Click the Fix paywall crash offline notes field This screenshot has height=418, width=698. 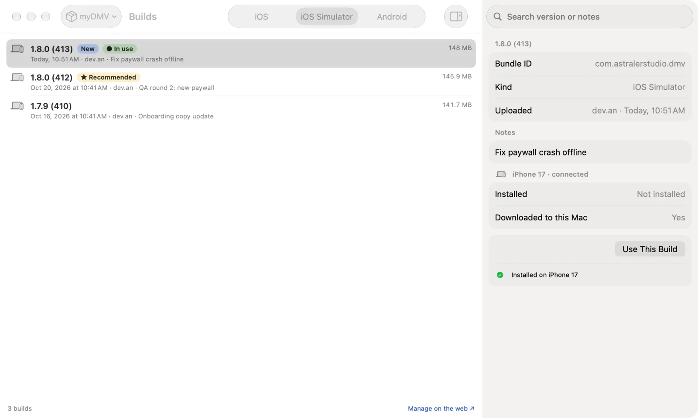click(590, 152)
